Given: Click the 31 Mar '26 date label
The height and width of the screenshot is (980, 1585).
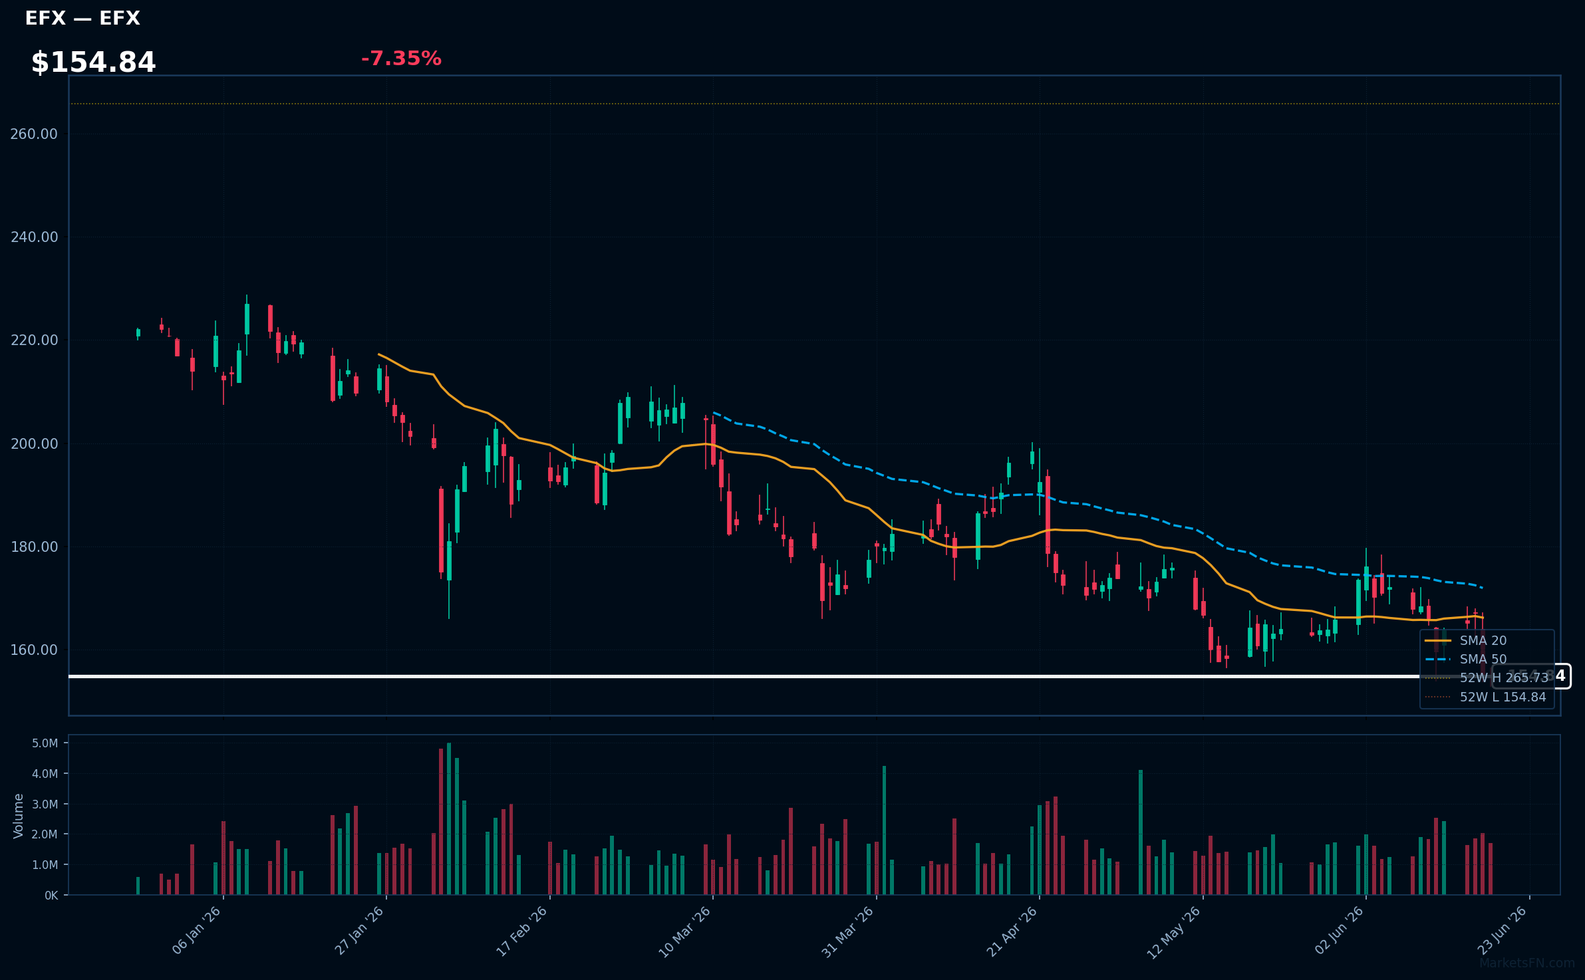Looking at the screenshot, I should (x=848, y=931).
